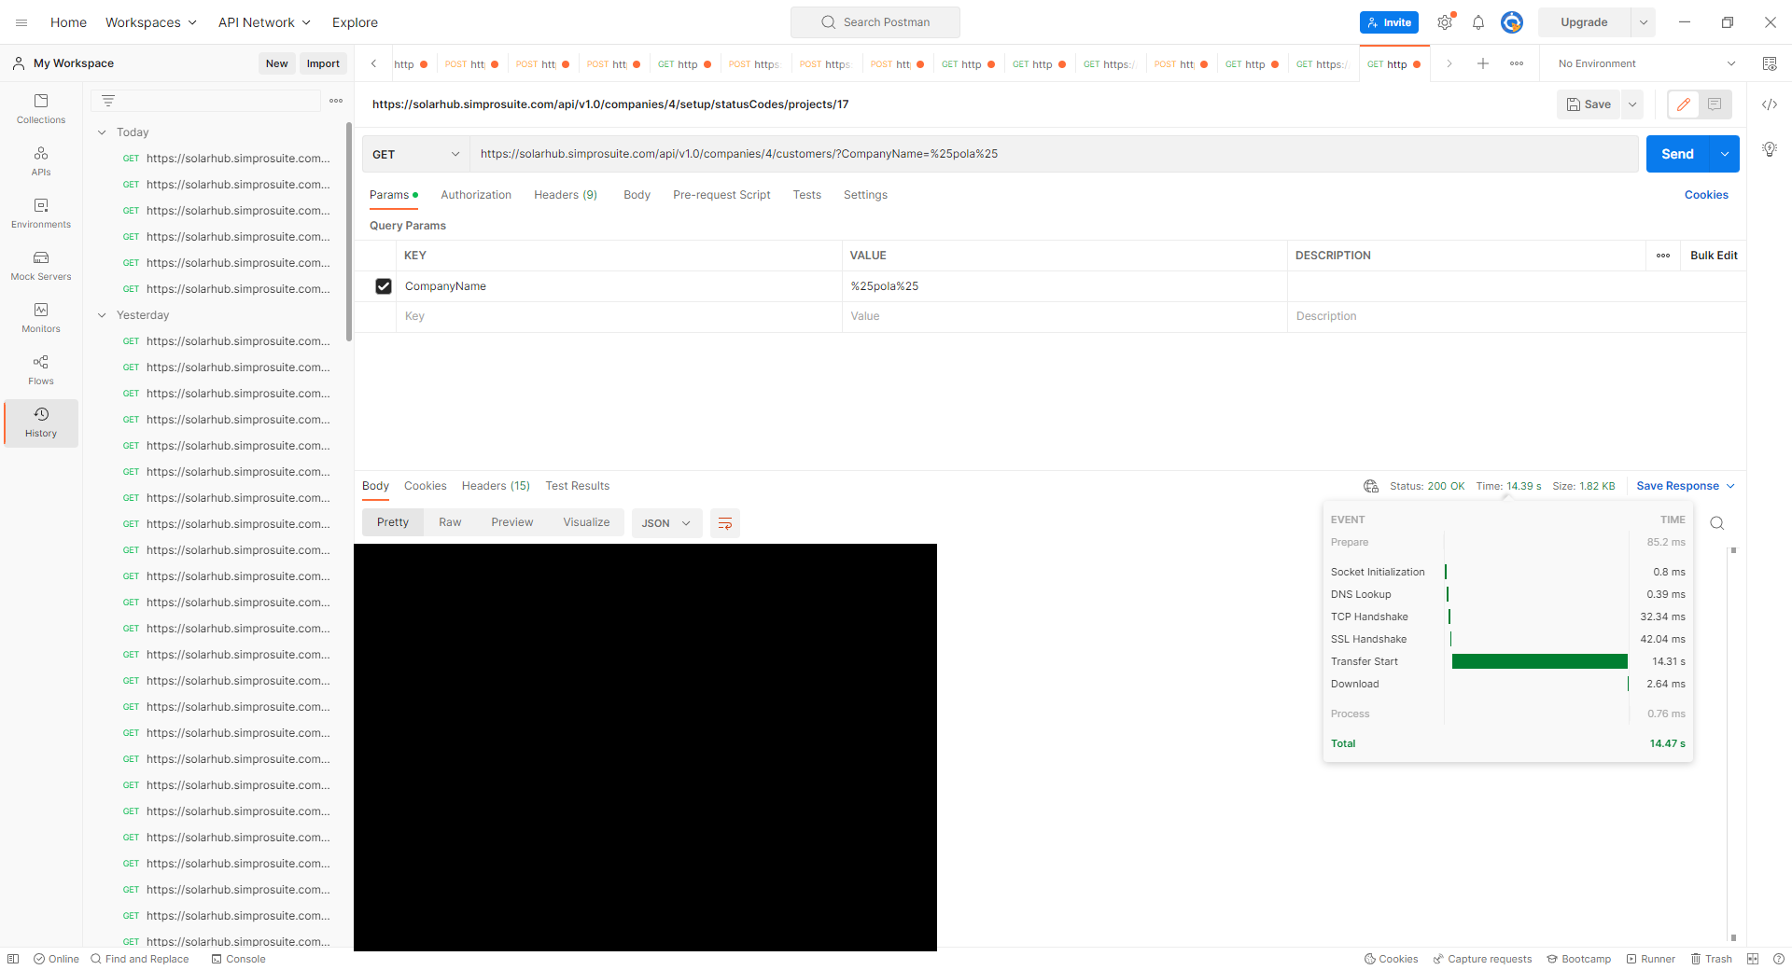Screen dimensions: 1792x970
Task: Click the environment quick look icon
Action: (x=1770, y=63)
